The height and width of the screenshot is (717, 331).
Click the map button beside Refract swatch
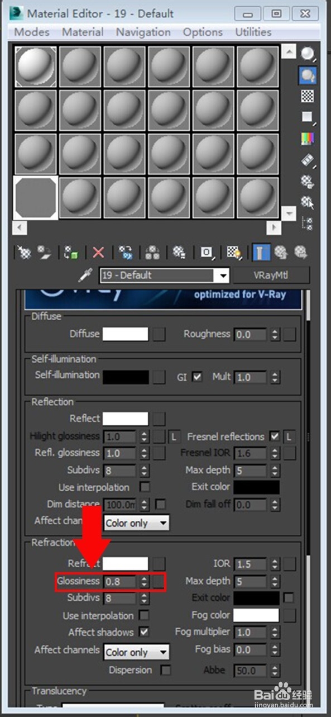click(160, 564)
